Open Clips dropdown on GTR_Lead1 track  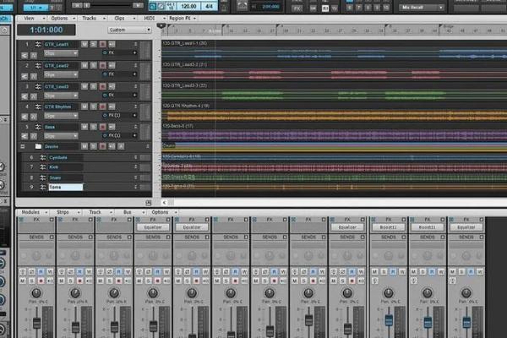61,53
